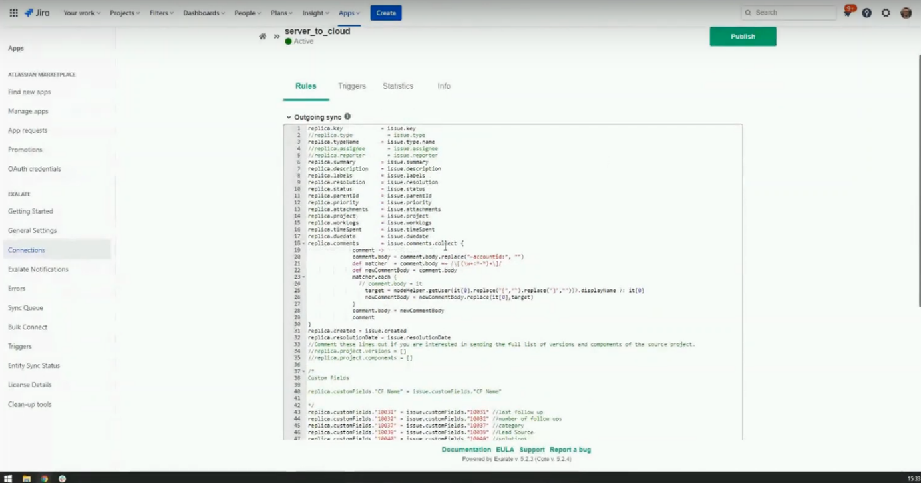Open the Jira app switcher grid icon
This screenshot has width=921, height=483.
pos(13,13)
